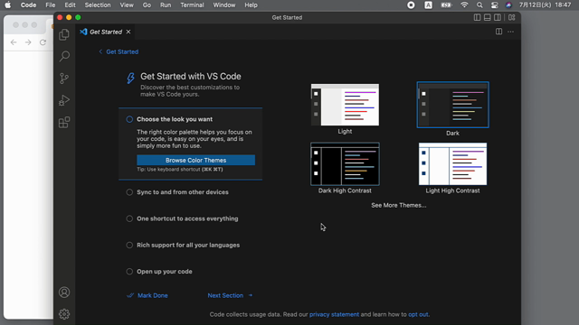This screenshot has width=579, height=325.
Task: Open the Extensions view
Action: pos(64,123)
